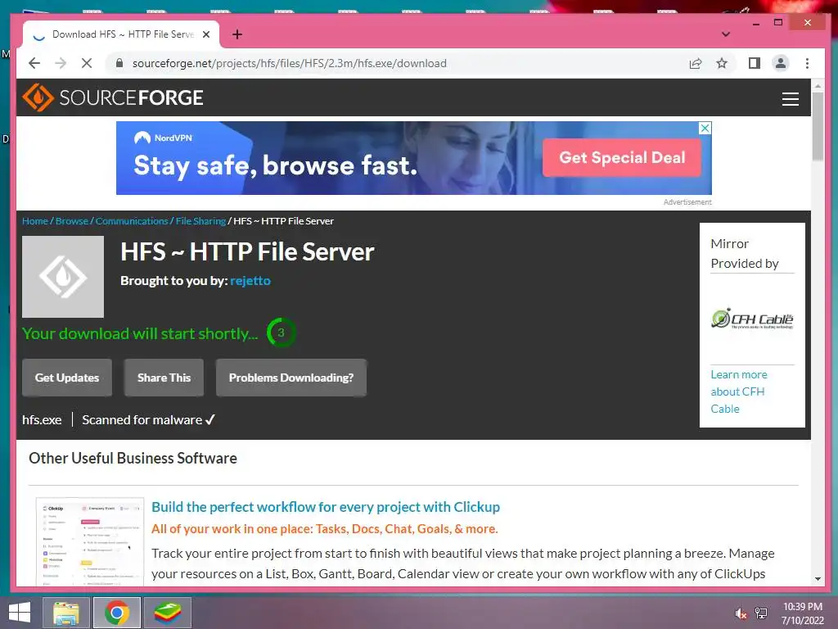Click the 'Scanned for malware' text

[142, 420]
